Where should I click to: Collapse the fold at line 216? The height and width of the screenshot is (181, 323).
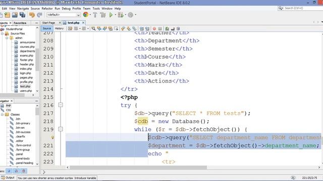61,105
